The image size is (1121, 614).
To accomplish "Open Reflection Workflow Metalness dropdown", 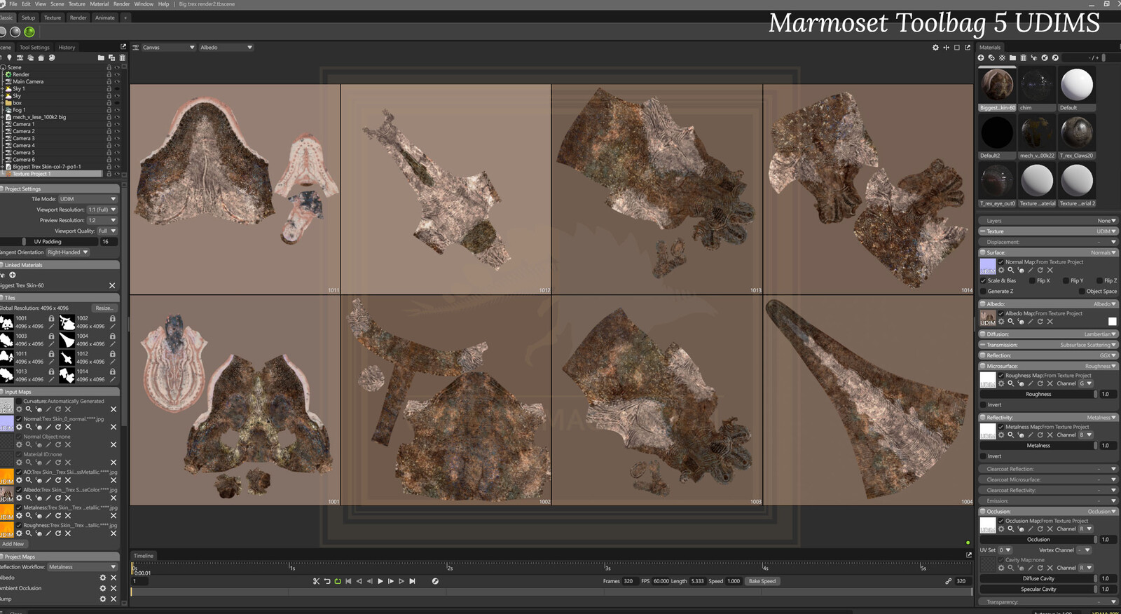I will pos(82,567).
